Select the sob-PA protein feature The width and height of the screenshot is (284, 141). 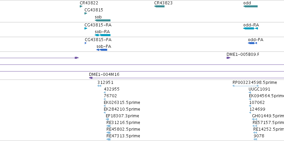(102, 50)
